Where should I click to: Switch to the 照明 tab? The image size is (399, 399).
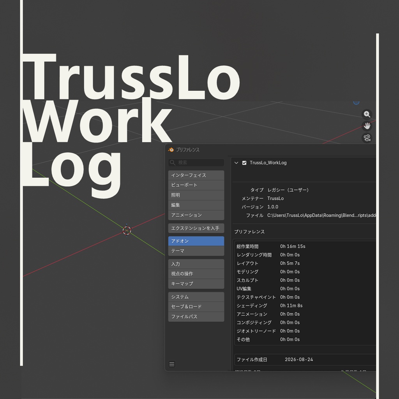[196, 195]
